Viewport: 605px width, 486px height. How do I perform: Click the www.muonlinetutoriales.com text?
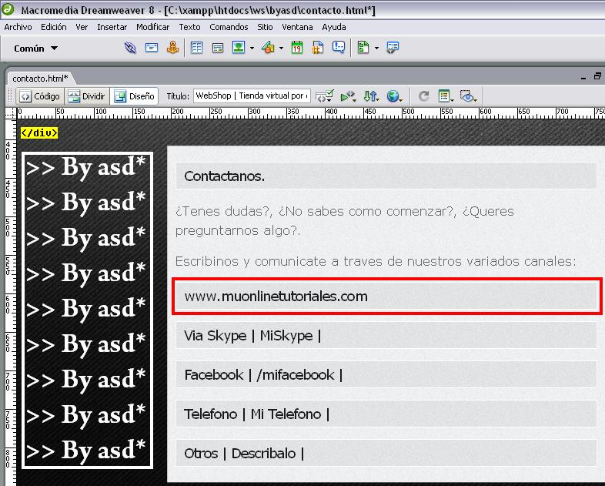pyautogui.click(x=276, y=296)
